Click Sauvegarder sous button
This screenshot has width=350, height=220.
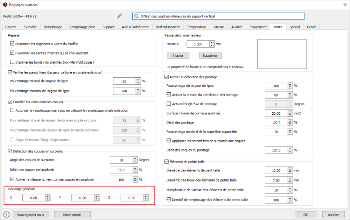click(30, 215)
